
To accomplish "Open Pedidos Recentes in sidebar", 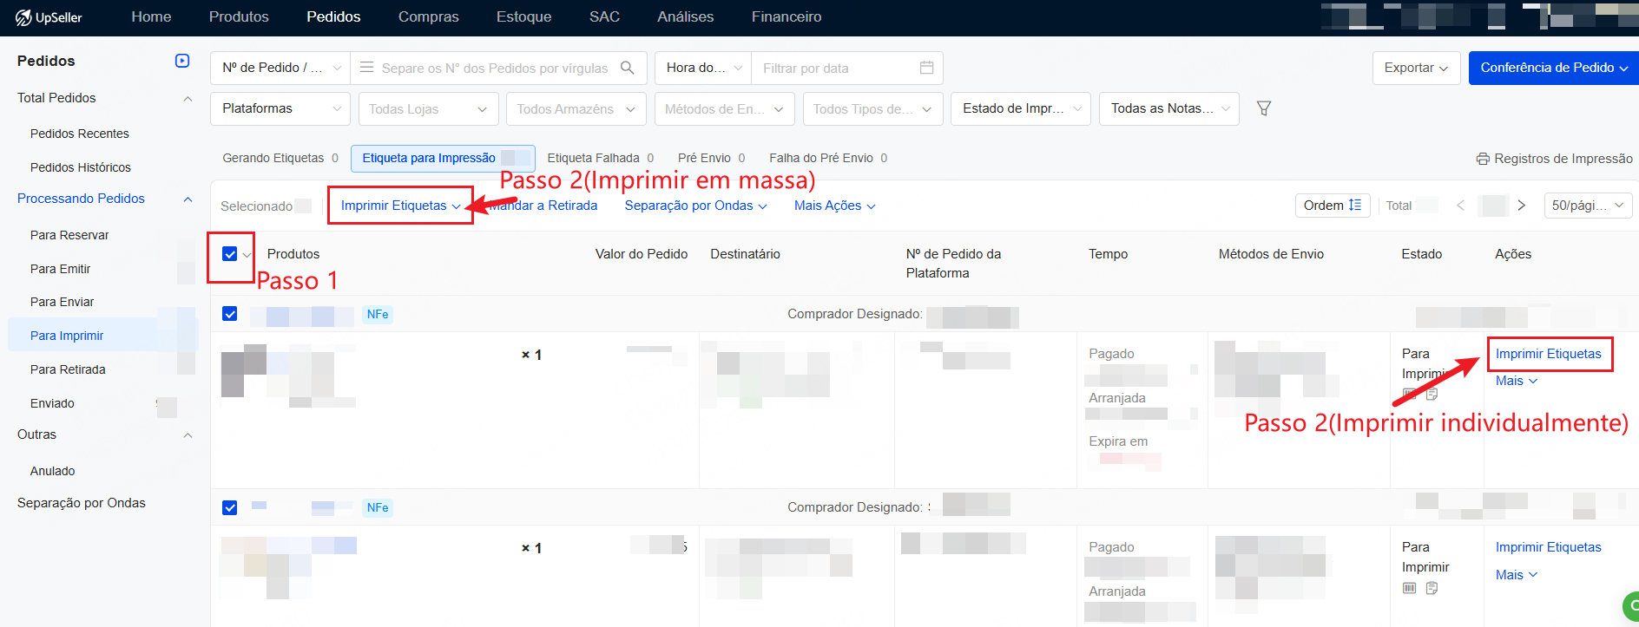I will point(79,134).
